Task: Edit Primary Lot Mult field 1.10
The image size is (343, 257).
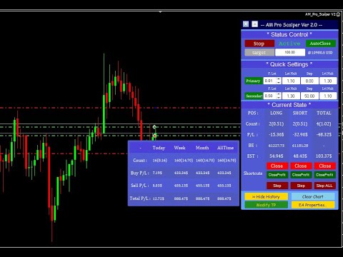Action: click(x=291, y=81)
